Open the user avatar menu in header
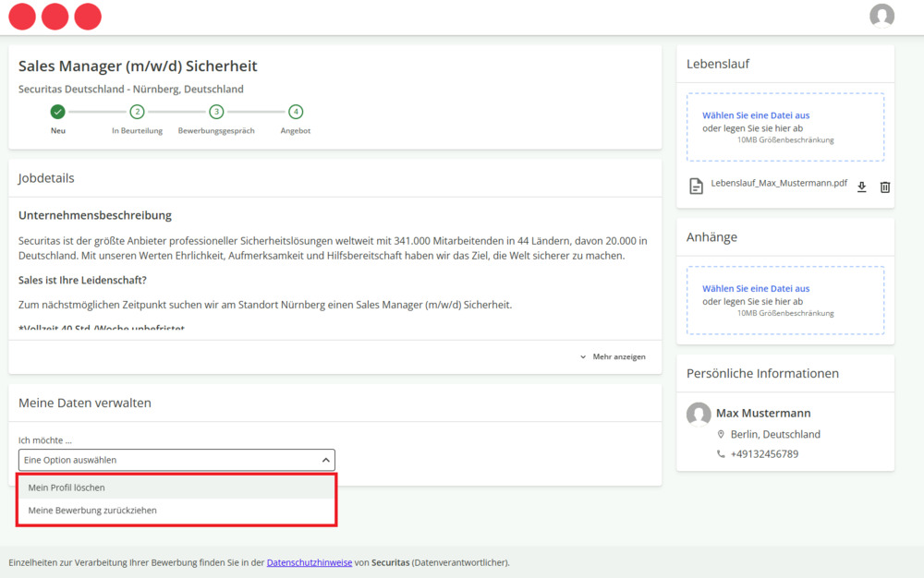924x578 pixels. pos(881,16)
